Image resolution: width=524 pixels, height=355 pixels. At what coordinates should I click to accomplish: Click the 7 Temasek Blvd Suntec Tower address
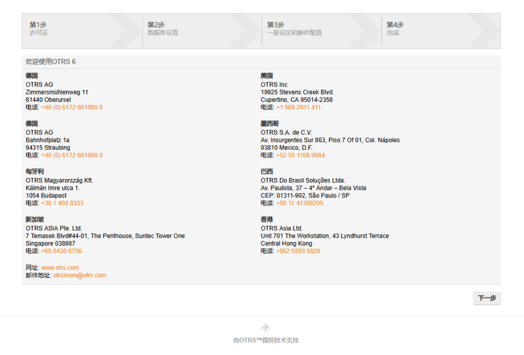[x=105, y=236]
